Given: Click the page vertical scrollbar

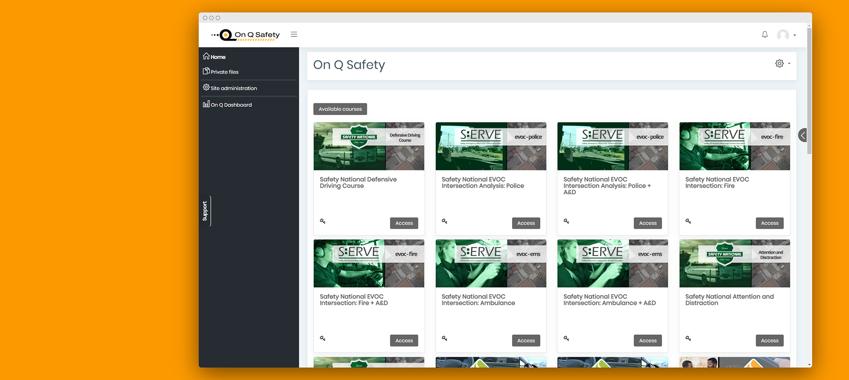Looking at the screenshot, I should coord(809,88).
